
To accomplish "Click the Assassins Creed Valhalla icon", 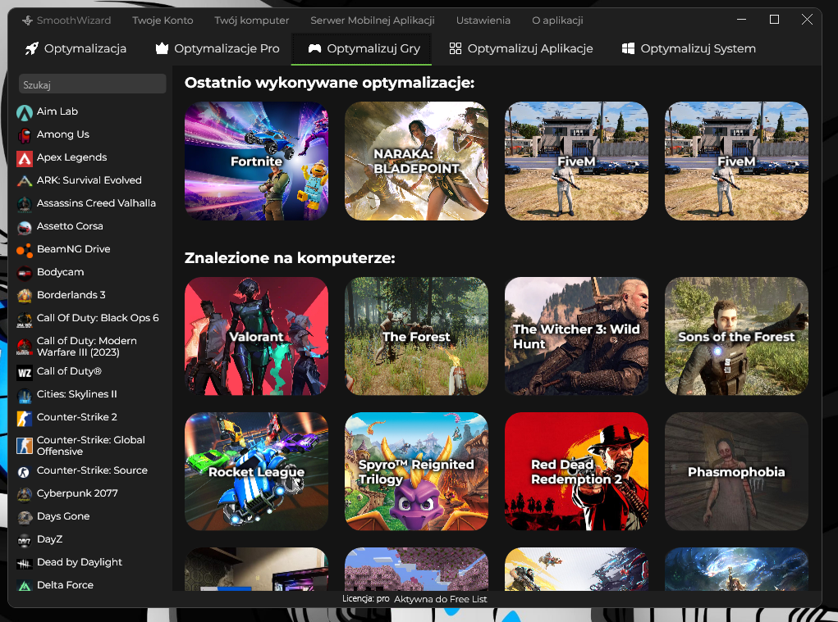I will pyautogui.click(x=25, y=204).
